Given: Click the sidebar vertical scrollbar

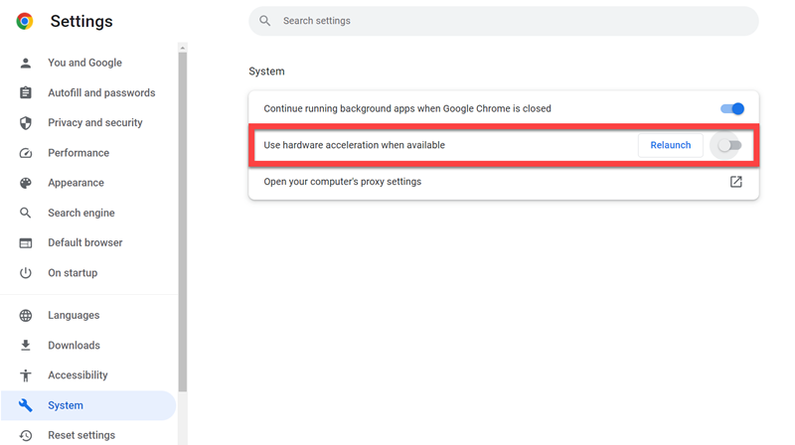Looking at the screenshot, I should pos(182,219).
